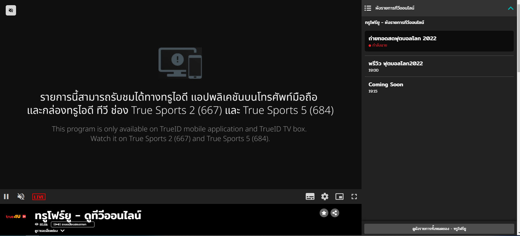520x236 pixels.
Task: Open the full schedule button ดูผังรายการทั้งหมดของ - ทรูโฟร์ยู
Action: (x=439, y=229)
